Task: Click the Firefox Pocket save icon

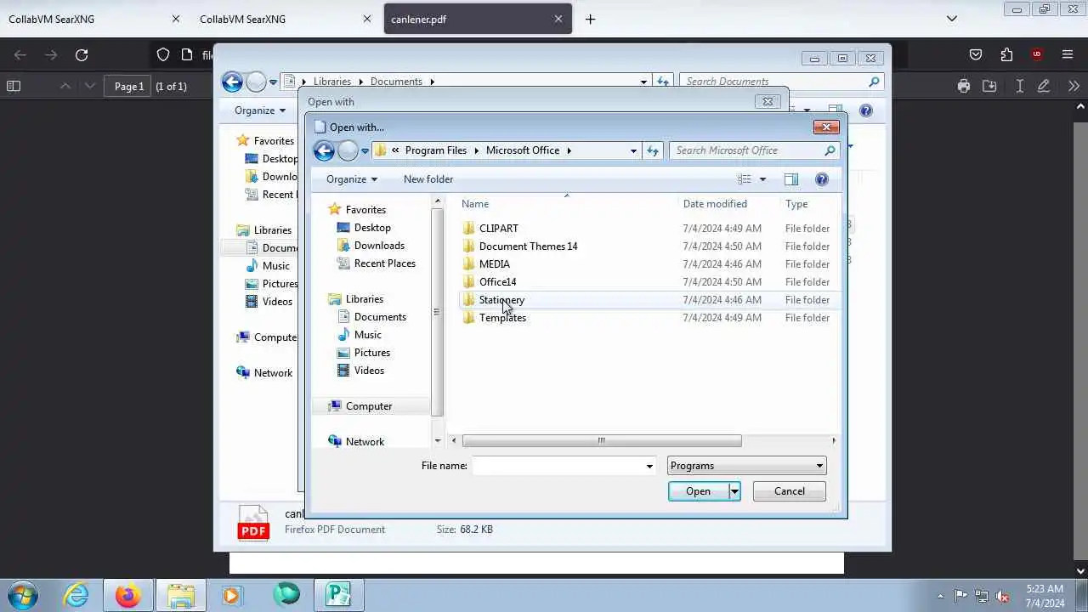Action: pyautogui.click(x=976, y=54)
